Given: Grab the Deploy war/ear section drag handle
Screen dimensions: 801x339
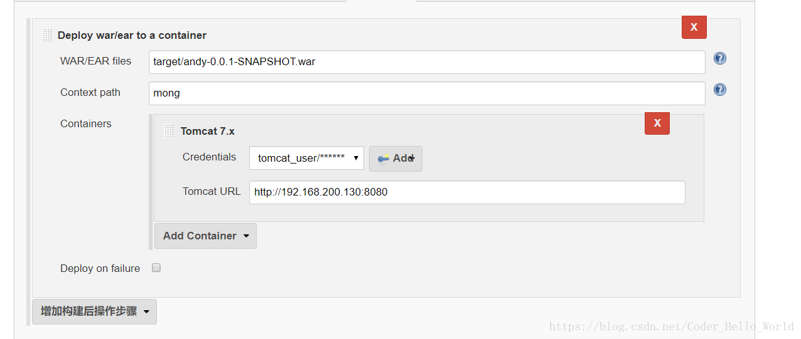Looking at the screenshot, I should [47, 35].
